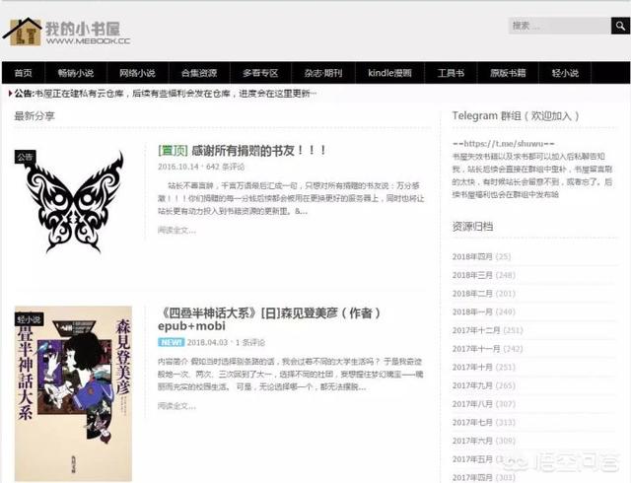Open the 工具书 category

click(x=451, y=73)
